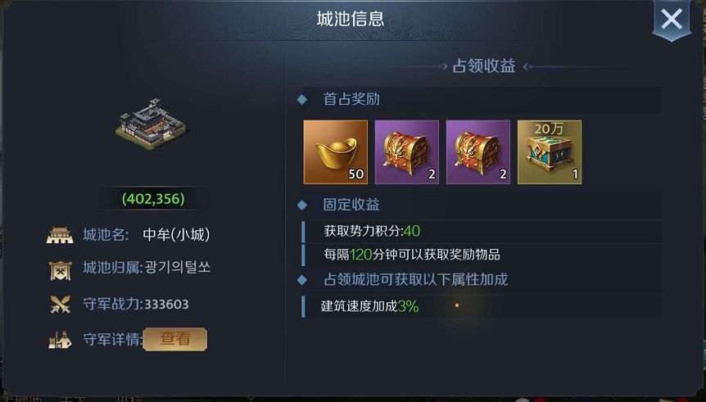The height and width of the screenshot is (402, 706).
Task: Click the 每隔120分钟 reward interval row
Action: pyautogui.click(x=482, y=255)
